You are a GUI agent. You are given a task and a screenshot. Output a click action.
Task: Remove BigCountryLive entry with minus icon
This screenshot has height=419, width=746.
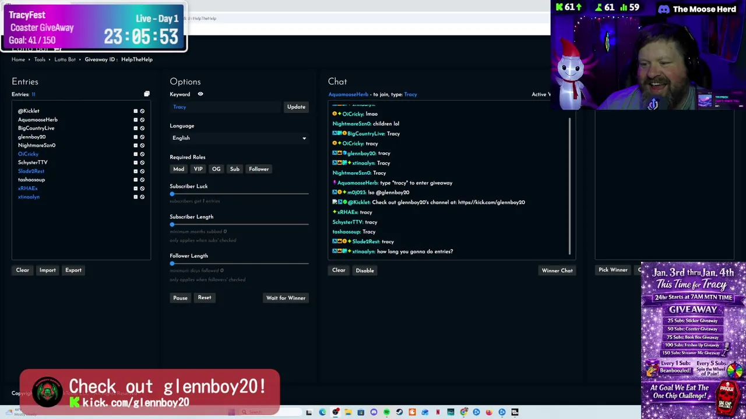(136, 128)
